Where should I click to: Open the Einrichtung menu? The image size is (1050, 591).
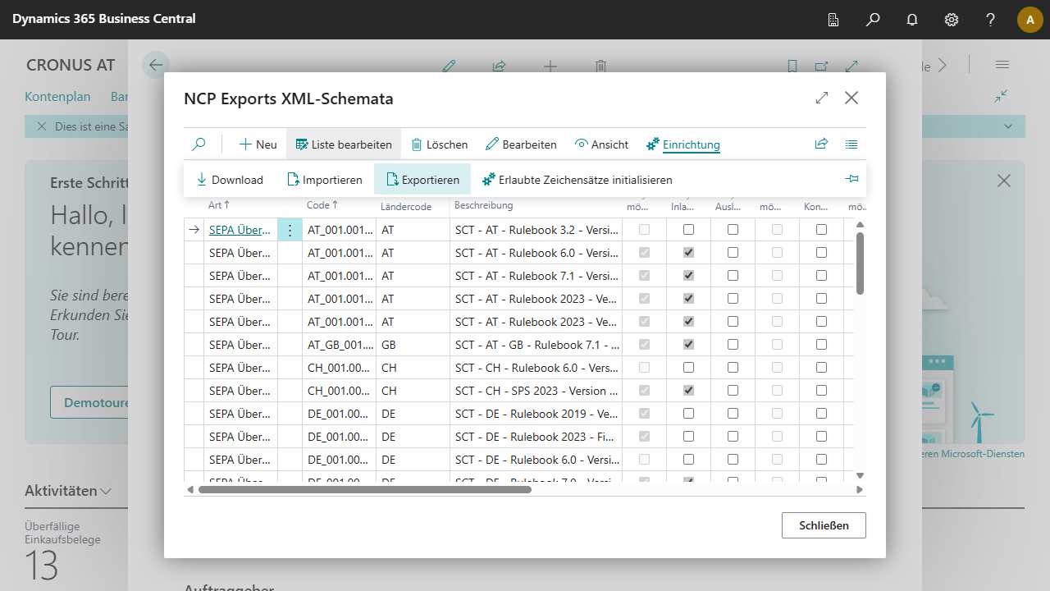682,144
